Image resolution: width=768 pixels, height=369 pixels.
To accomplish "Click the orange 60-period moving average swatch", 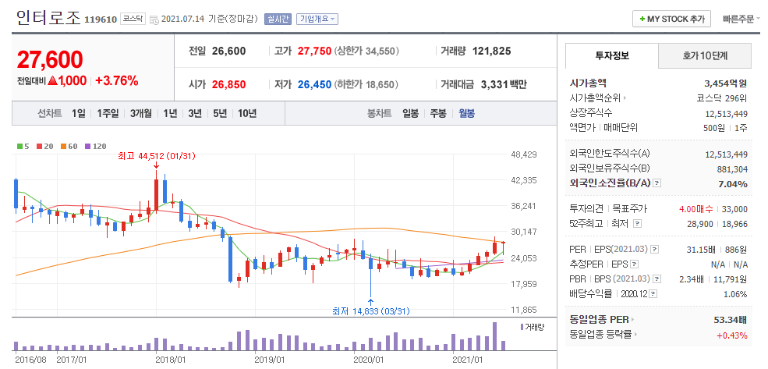I will pyautogui.click(x=64, y=146).
